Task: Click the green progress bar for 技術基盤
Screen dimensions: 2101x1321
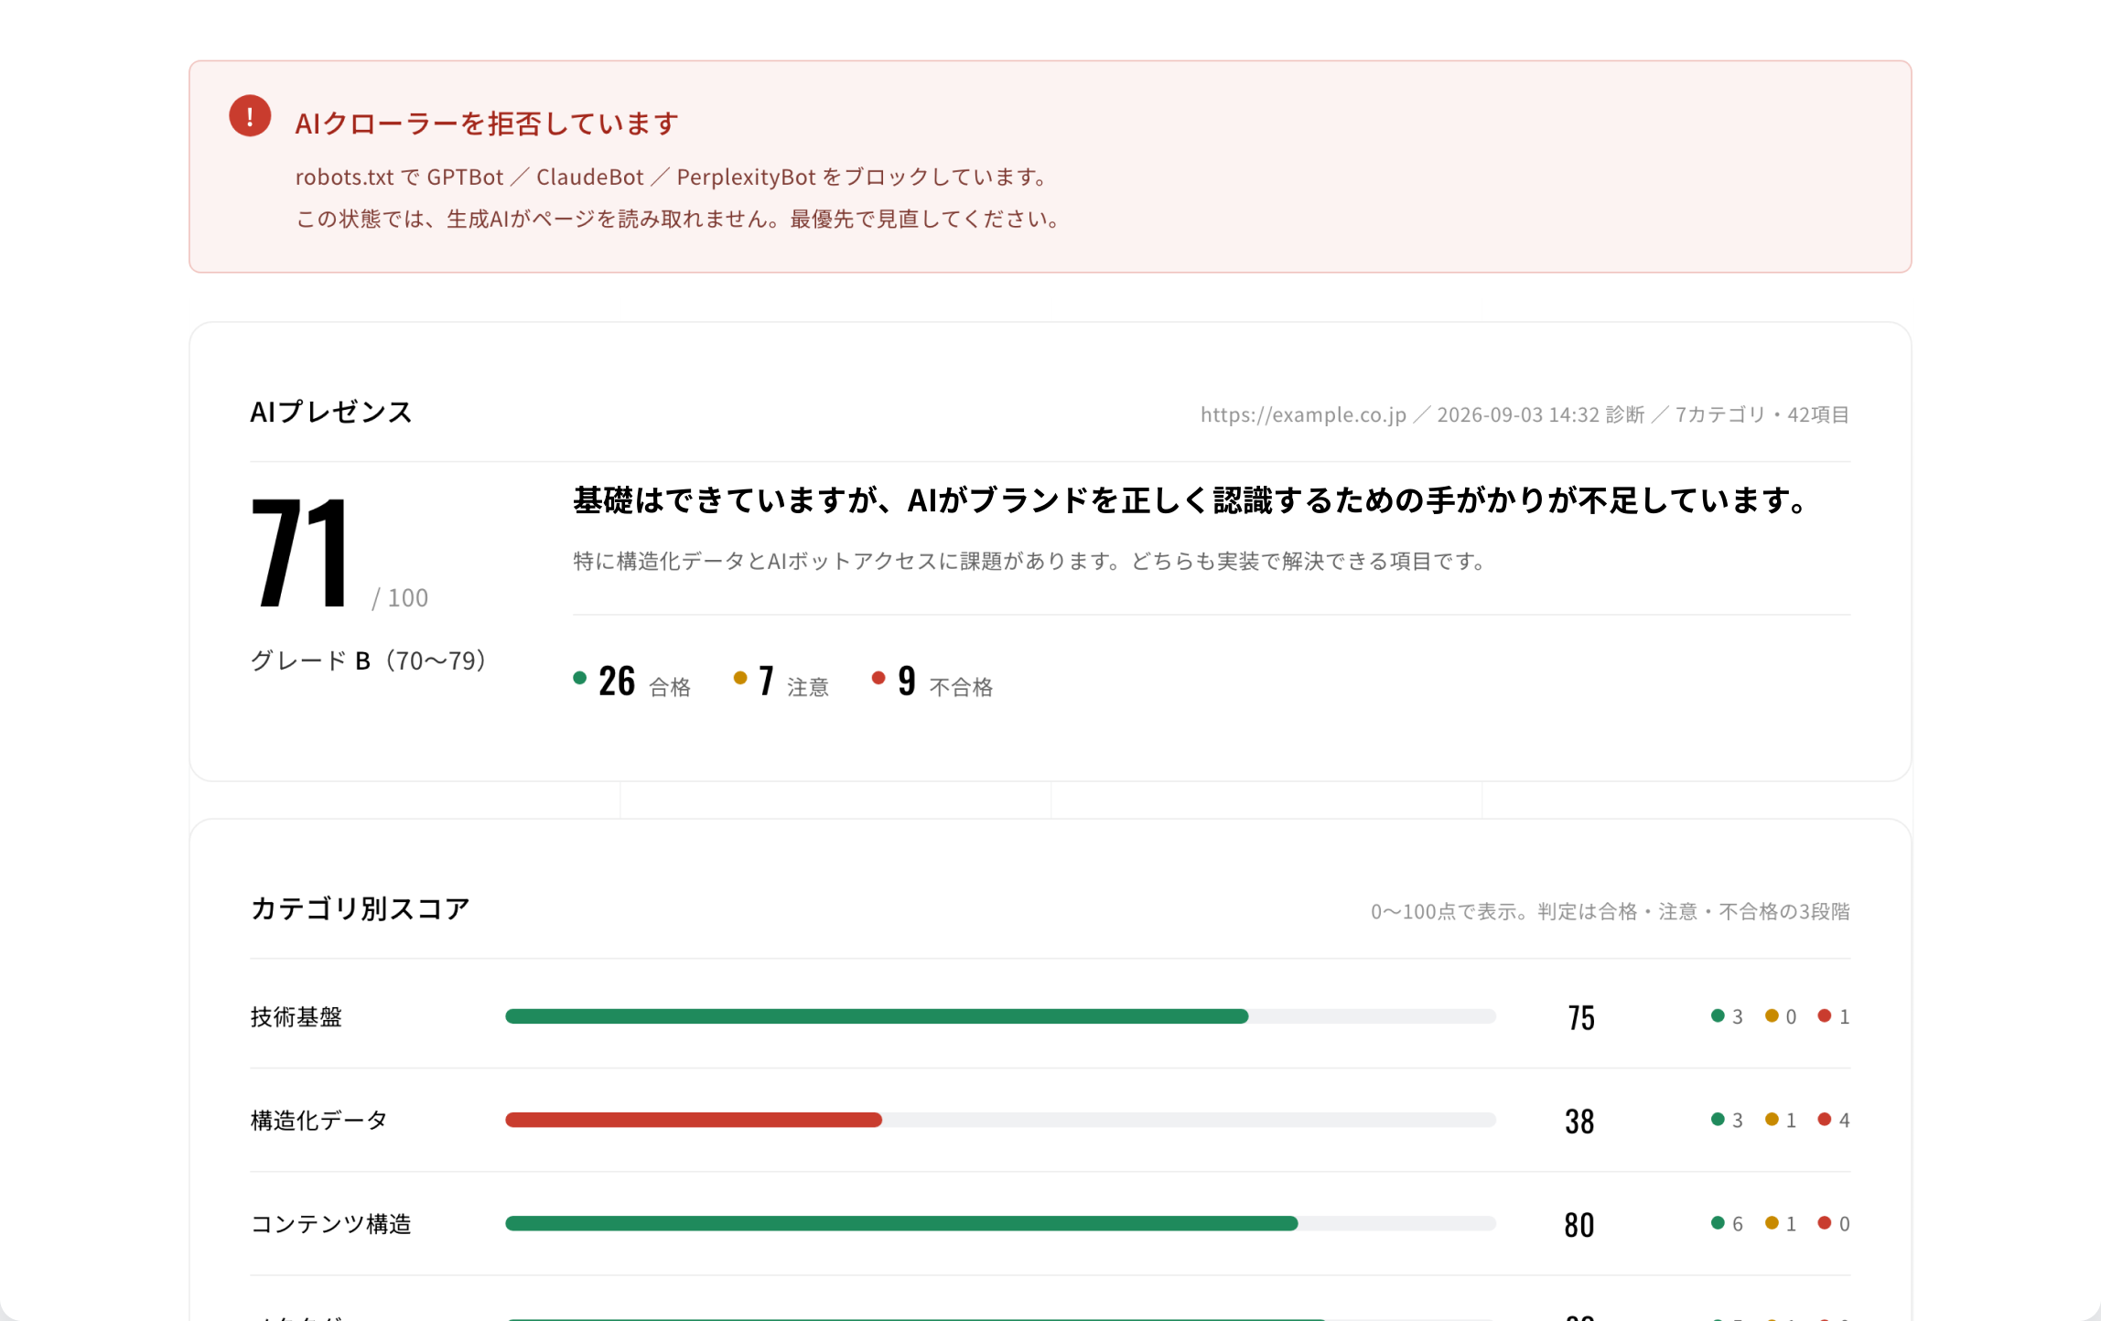Action: pyautogui.click(x=876, y=1016)
